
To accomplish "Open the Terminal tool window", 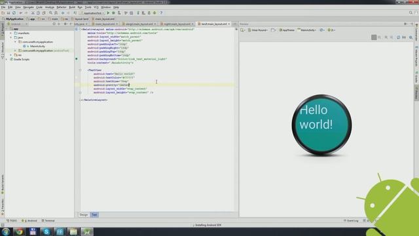I will (x=48, y=221).
